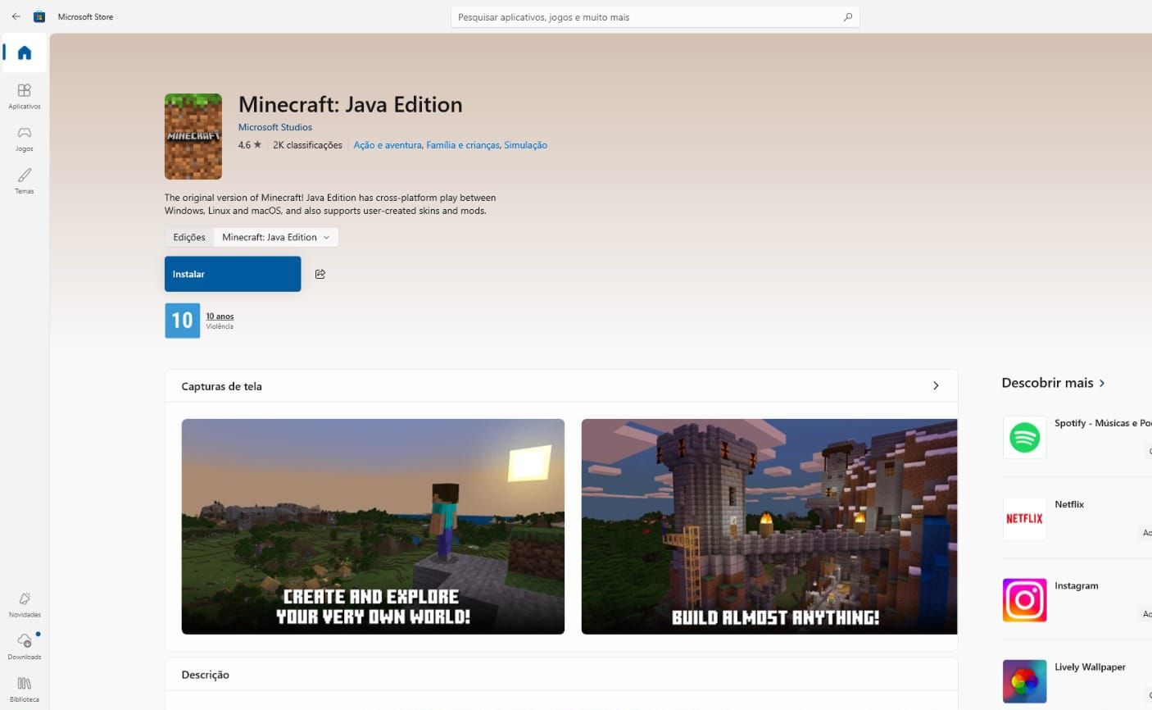The width and height of the screenshot is (1152, 710).
Task: Open the Spotify app icon
Action: [x=1024, y=437]
